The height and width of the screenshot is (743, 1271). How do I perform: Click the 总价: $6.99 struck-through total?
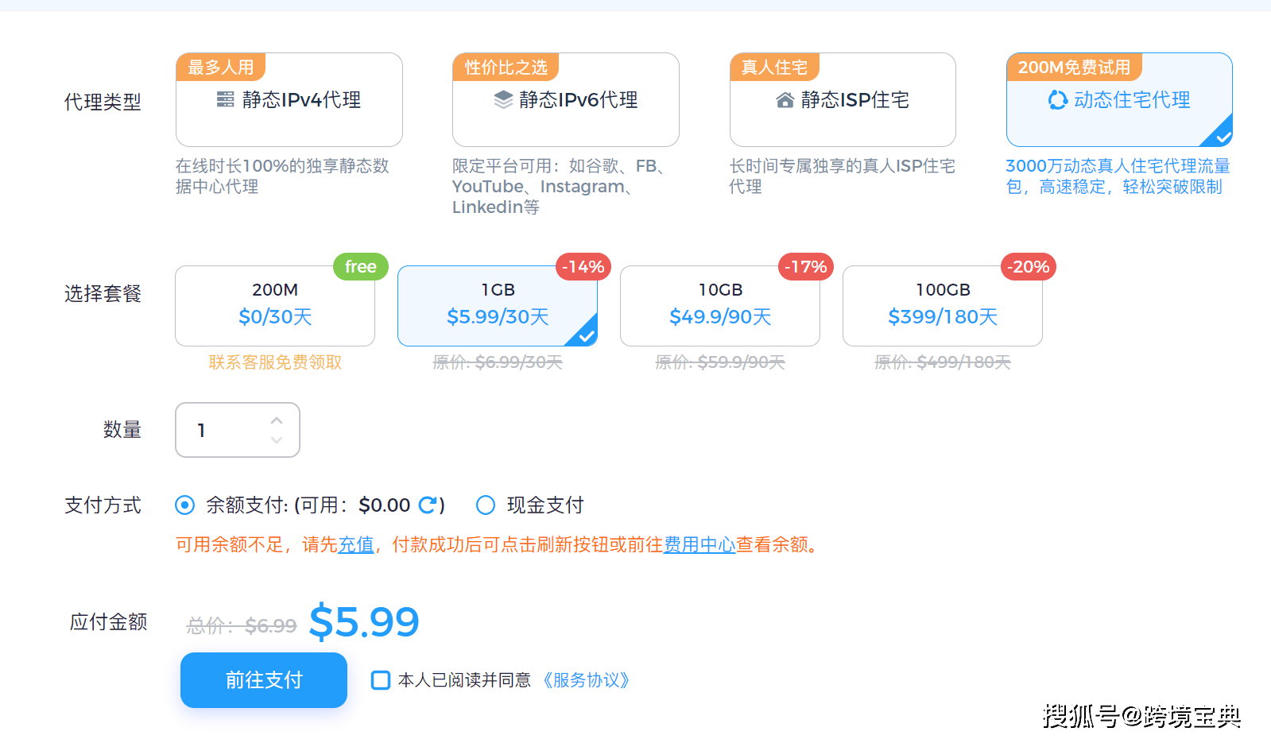pyautogui.click(x=242, y=626)
